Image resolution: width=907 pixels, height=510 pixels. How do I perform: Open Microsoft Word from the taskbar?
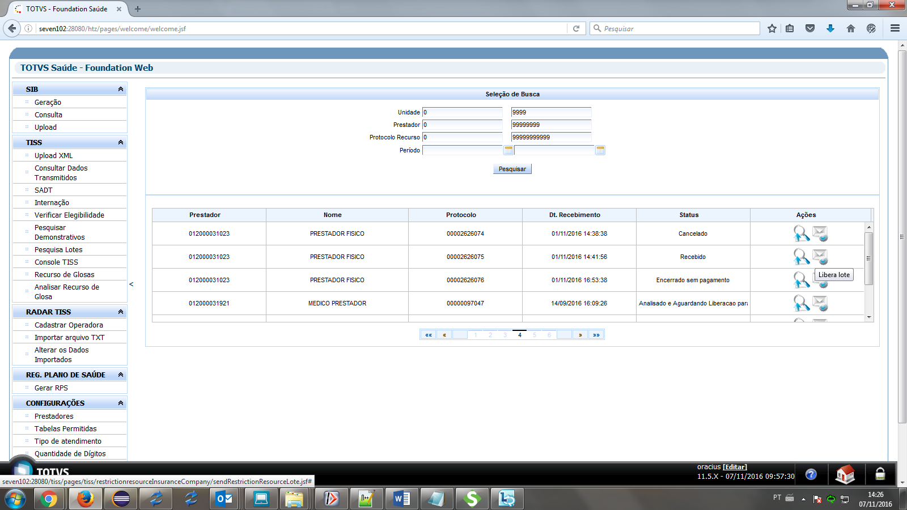402,499
